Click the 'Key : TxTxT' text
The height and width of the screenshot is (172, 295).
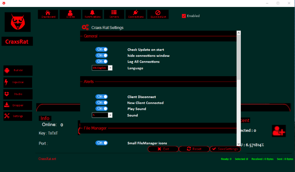48,133
